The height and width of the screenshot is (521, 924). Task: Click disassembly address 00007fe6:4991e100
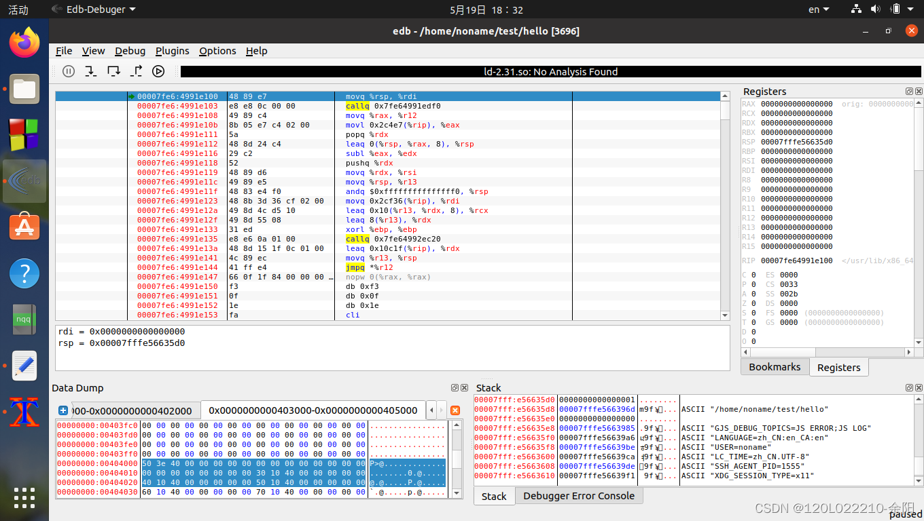tap(177, 96)
